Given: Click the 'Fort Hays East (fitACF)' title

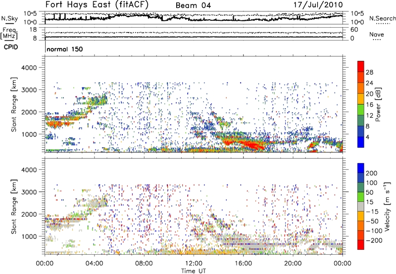Looking at the screenshot, I should pyautogui.click(x=97, y=5).
